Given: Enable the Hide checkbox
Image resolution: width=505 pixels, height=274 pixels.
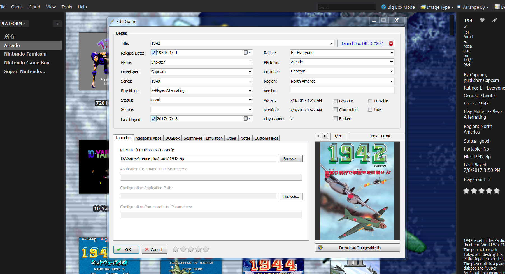Looking at the screenshot, I should [x=370, y=109].
